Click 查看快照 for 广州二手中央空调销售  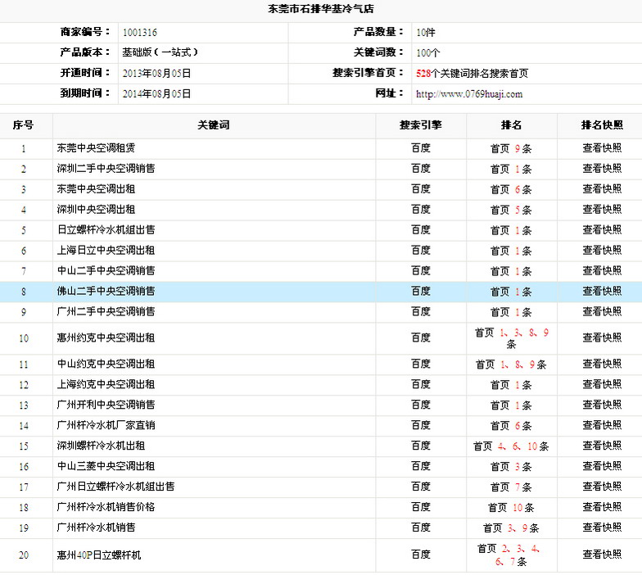click(602, 312)
